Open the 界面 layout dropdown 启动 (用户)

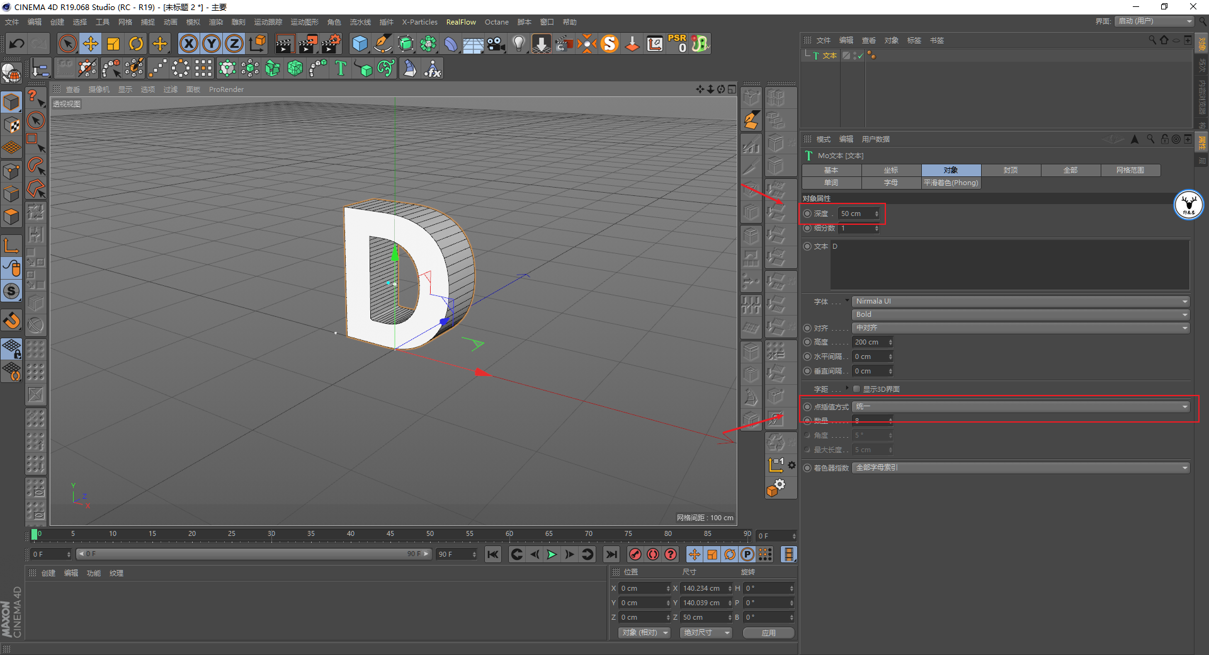click(x=1155, y=21)
